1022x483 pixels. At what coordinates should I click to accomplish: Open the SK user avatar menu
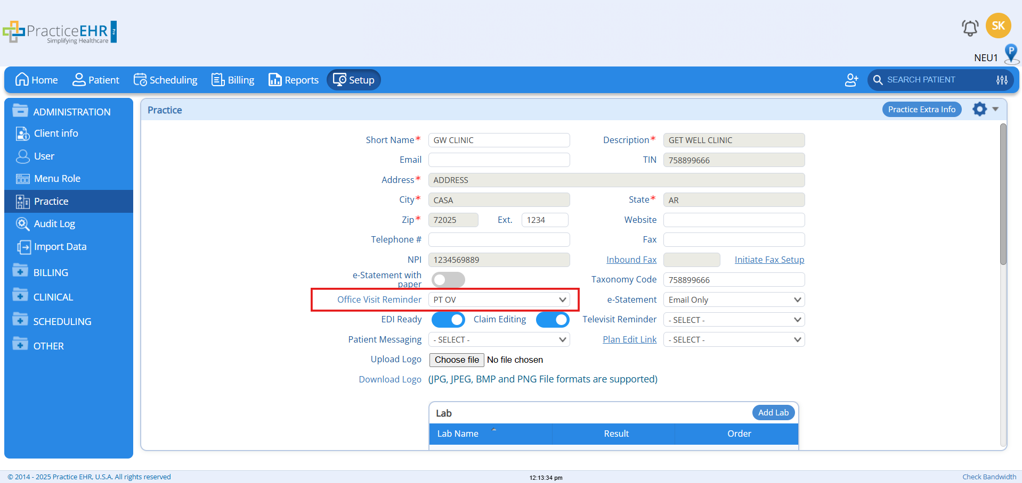tap(998, 26)
